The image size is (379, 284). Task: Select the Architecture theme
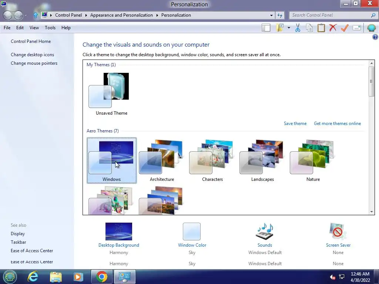[162, 160]
